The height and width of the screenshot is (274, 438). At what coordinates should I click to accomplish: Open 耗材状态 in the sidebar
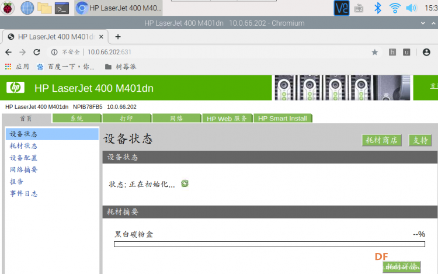23,146
